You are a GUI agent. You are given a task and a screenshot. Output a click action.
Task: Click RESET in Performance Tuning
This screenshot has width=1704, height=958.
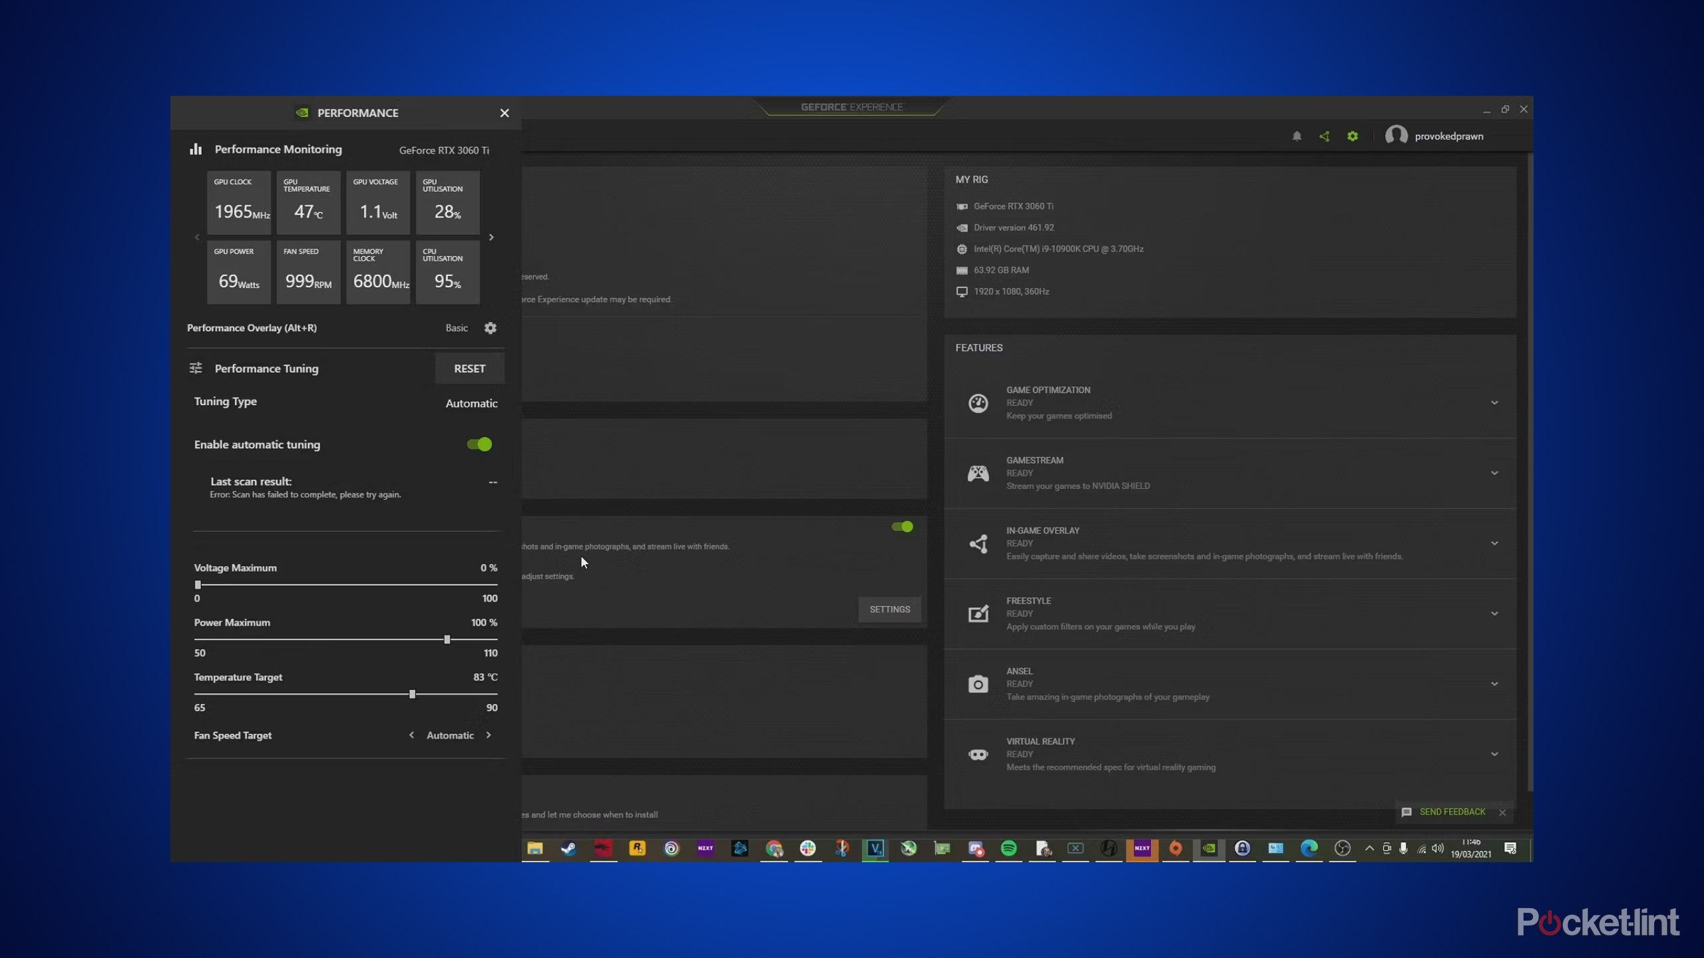point(469,368)
